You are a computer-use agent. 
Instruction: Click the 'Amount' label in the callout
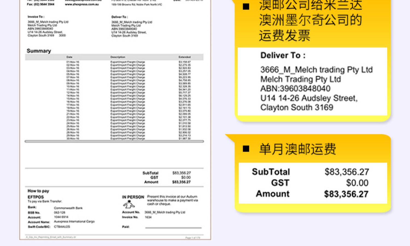pos(273,194)
